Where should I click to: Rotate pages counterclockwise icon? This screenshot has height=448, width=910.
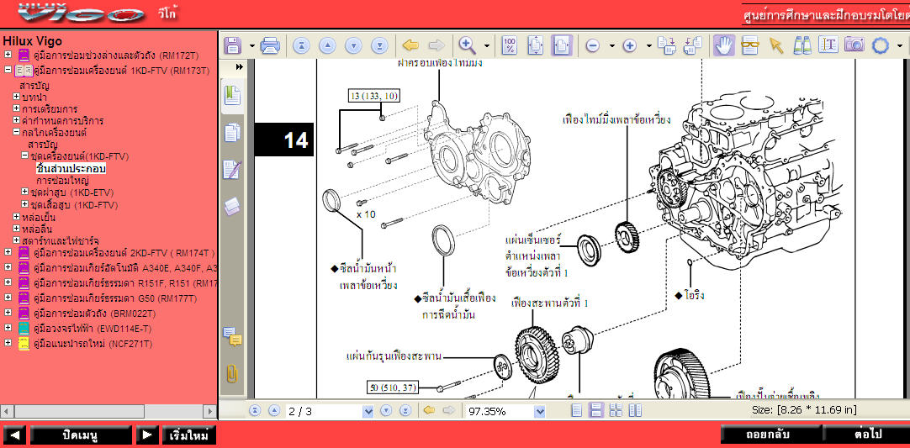pos(693,46)
